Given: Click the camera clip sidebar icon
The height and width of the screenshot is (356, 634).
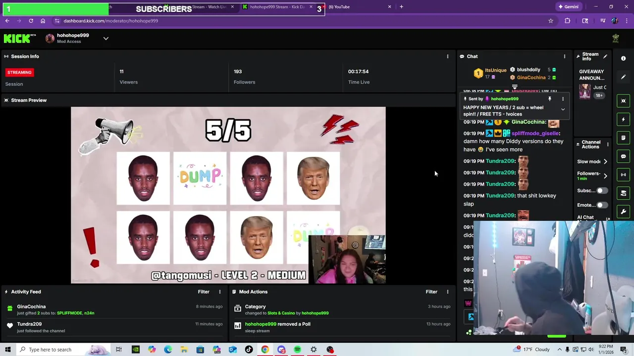Looking at the screenshot, I should click(x=624, y=193).
